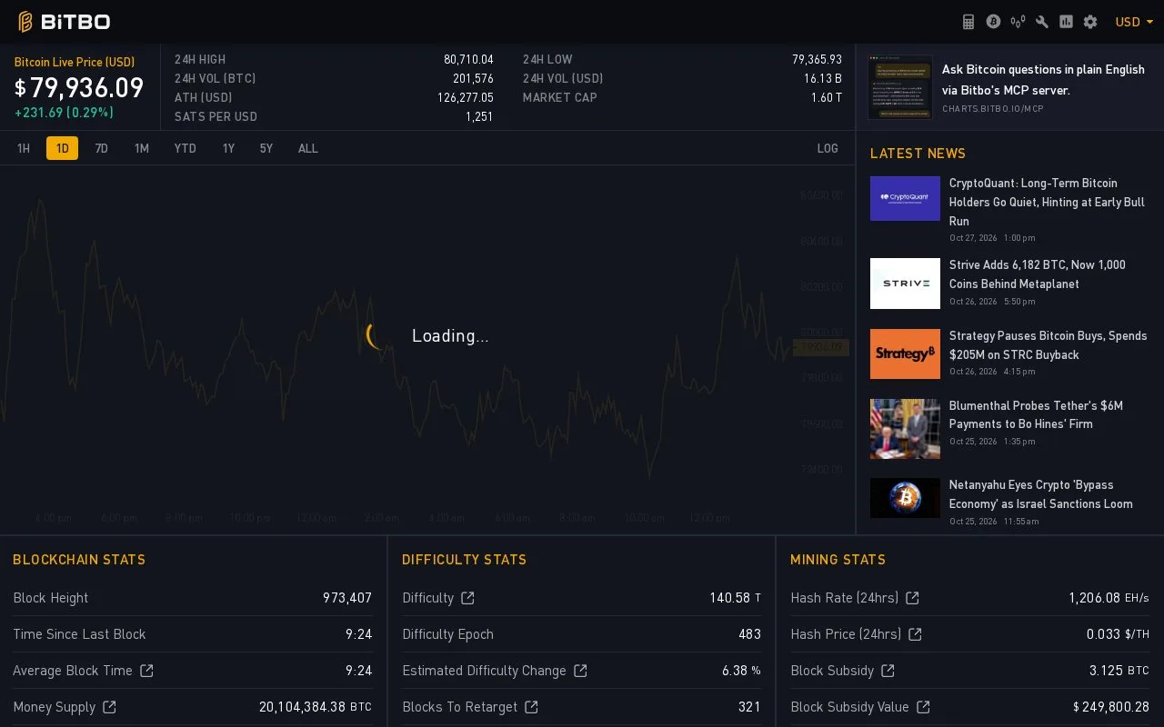The width and height of the screenshot is (1164, 727).
Task: Open the bar chart stats icon
Action: [x=1066, y=22]
